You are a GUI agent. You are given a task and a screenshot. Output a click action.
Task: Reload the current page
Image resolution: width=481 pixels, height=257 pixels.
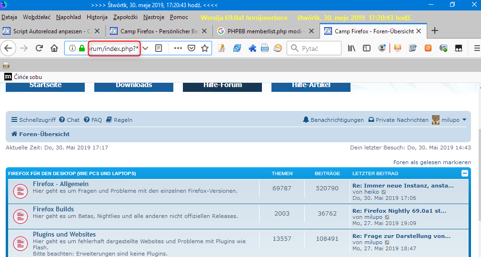[40, 48]
